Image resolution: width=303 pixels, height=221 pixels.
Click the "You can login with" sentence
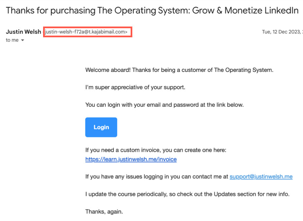[164, 105]
